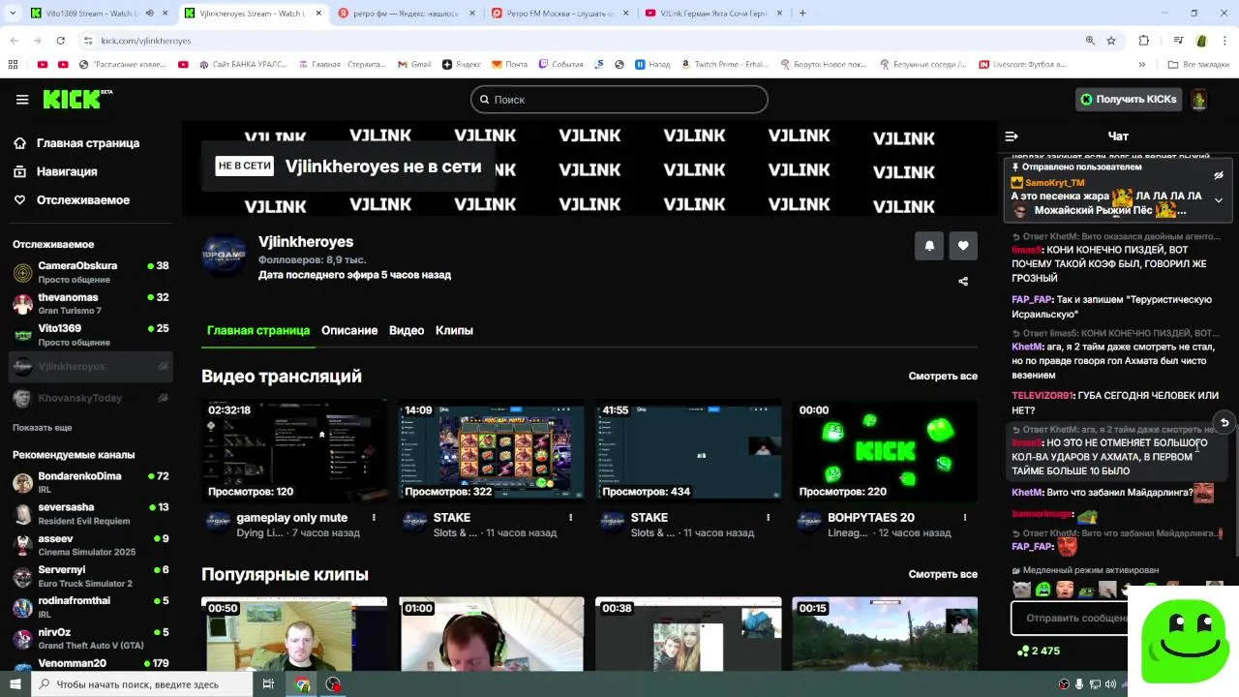Click the Получить KICKs button
1239x697 pixels.
click(1129, 99)
